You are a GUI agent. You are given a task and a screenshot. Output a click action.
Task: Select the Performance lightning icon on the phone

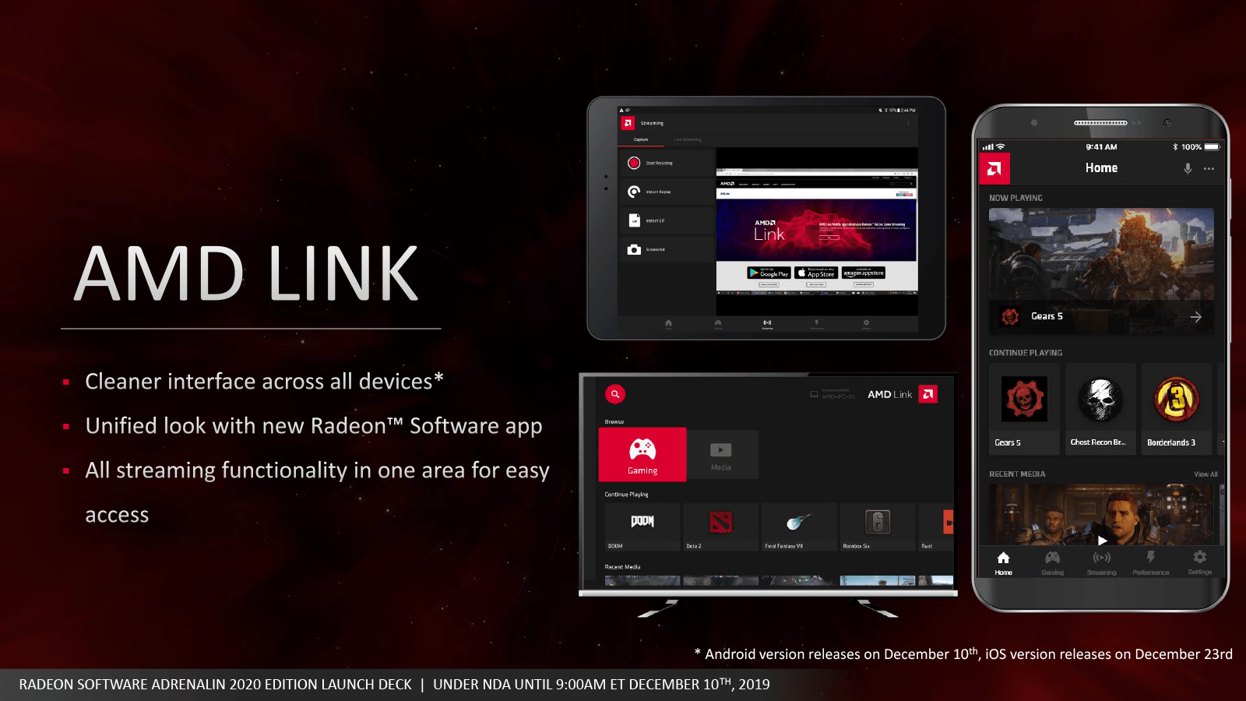point(1151,558)
